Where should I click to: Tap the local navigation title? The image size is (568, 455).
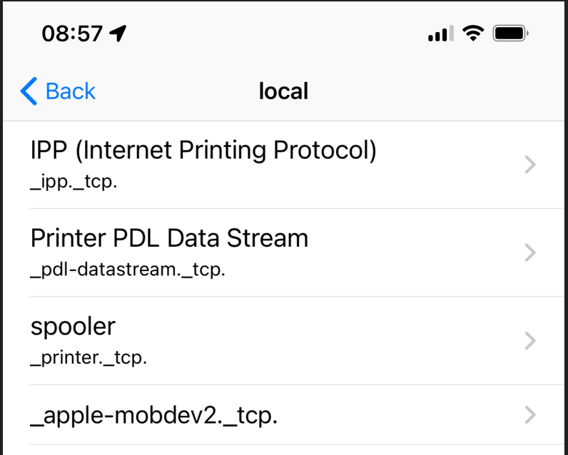click(283, 91)
